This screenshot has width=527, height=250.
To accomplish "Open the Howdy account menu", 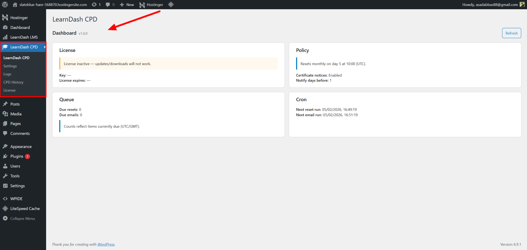I will click(490, 5).
